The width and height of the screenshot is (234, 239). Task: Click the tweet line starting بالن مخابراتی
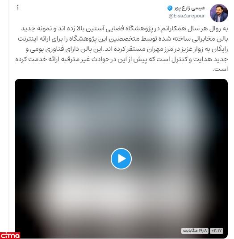123,39
